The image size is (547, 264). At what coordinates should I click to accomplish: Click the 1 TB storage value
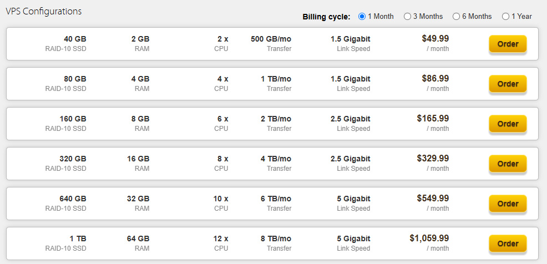[x=78, y=238]
